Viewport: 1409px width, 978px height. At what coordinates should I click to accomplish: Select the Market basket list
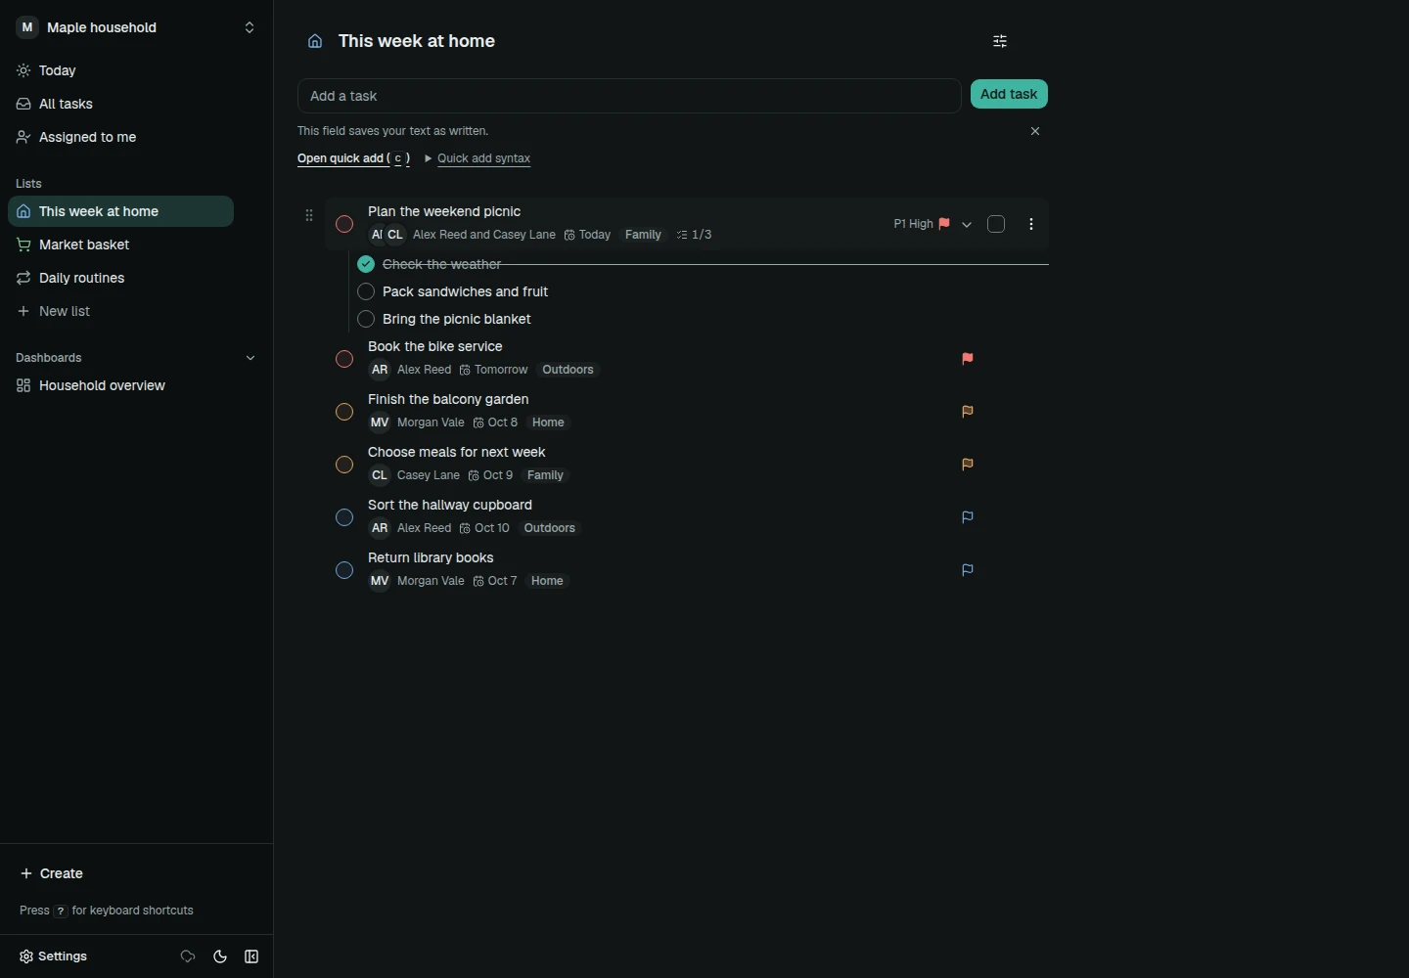[x=121, y=244]
